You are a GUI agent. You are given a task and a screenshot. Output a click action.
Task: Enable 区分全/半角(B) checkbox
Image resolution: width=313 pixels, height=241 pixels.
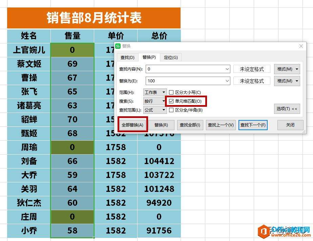coord(171,110)
